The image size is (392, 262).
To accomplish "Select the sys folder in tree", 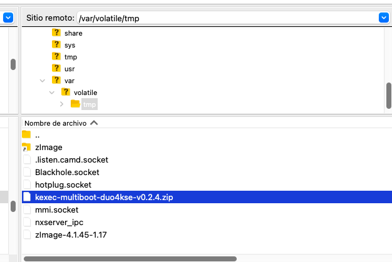I will point(70,45).
